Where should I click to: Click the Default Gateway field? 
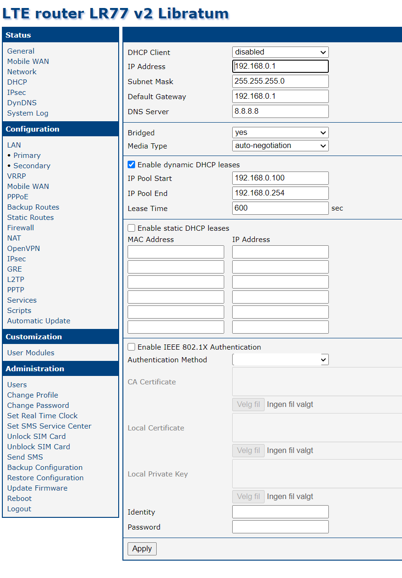pos(281,96)
